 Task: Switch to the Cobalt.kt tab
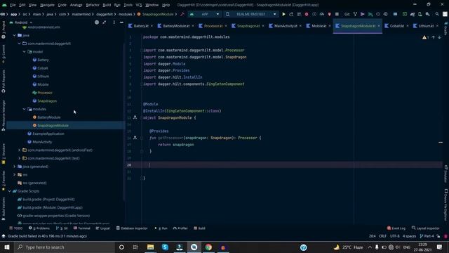396,26
